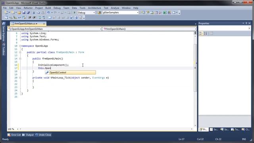The height and width of the screenshot is (143, 254).
Task: Click the Decrease Line Indent icon
Action: [30, 17]
